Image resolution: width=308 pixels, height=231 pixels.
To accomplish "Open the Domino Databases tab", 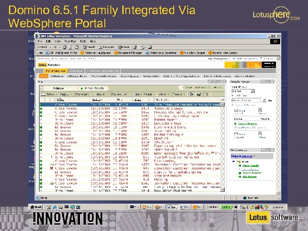I will (217, 76).
